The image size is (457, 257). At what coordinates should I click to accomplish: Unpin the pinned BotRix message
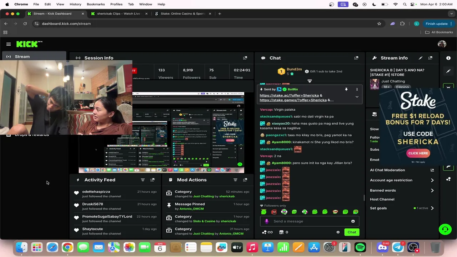point(346,89)
